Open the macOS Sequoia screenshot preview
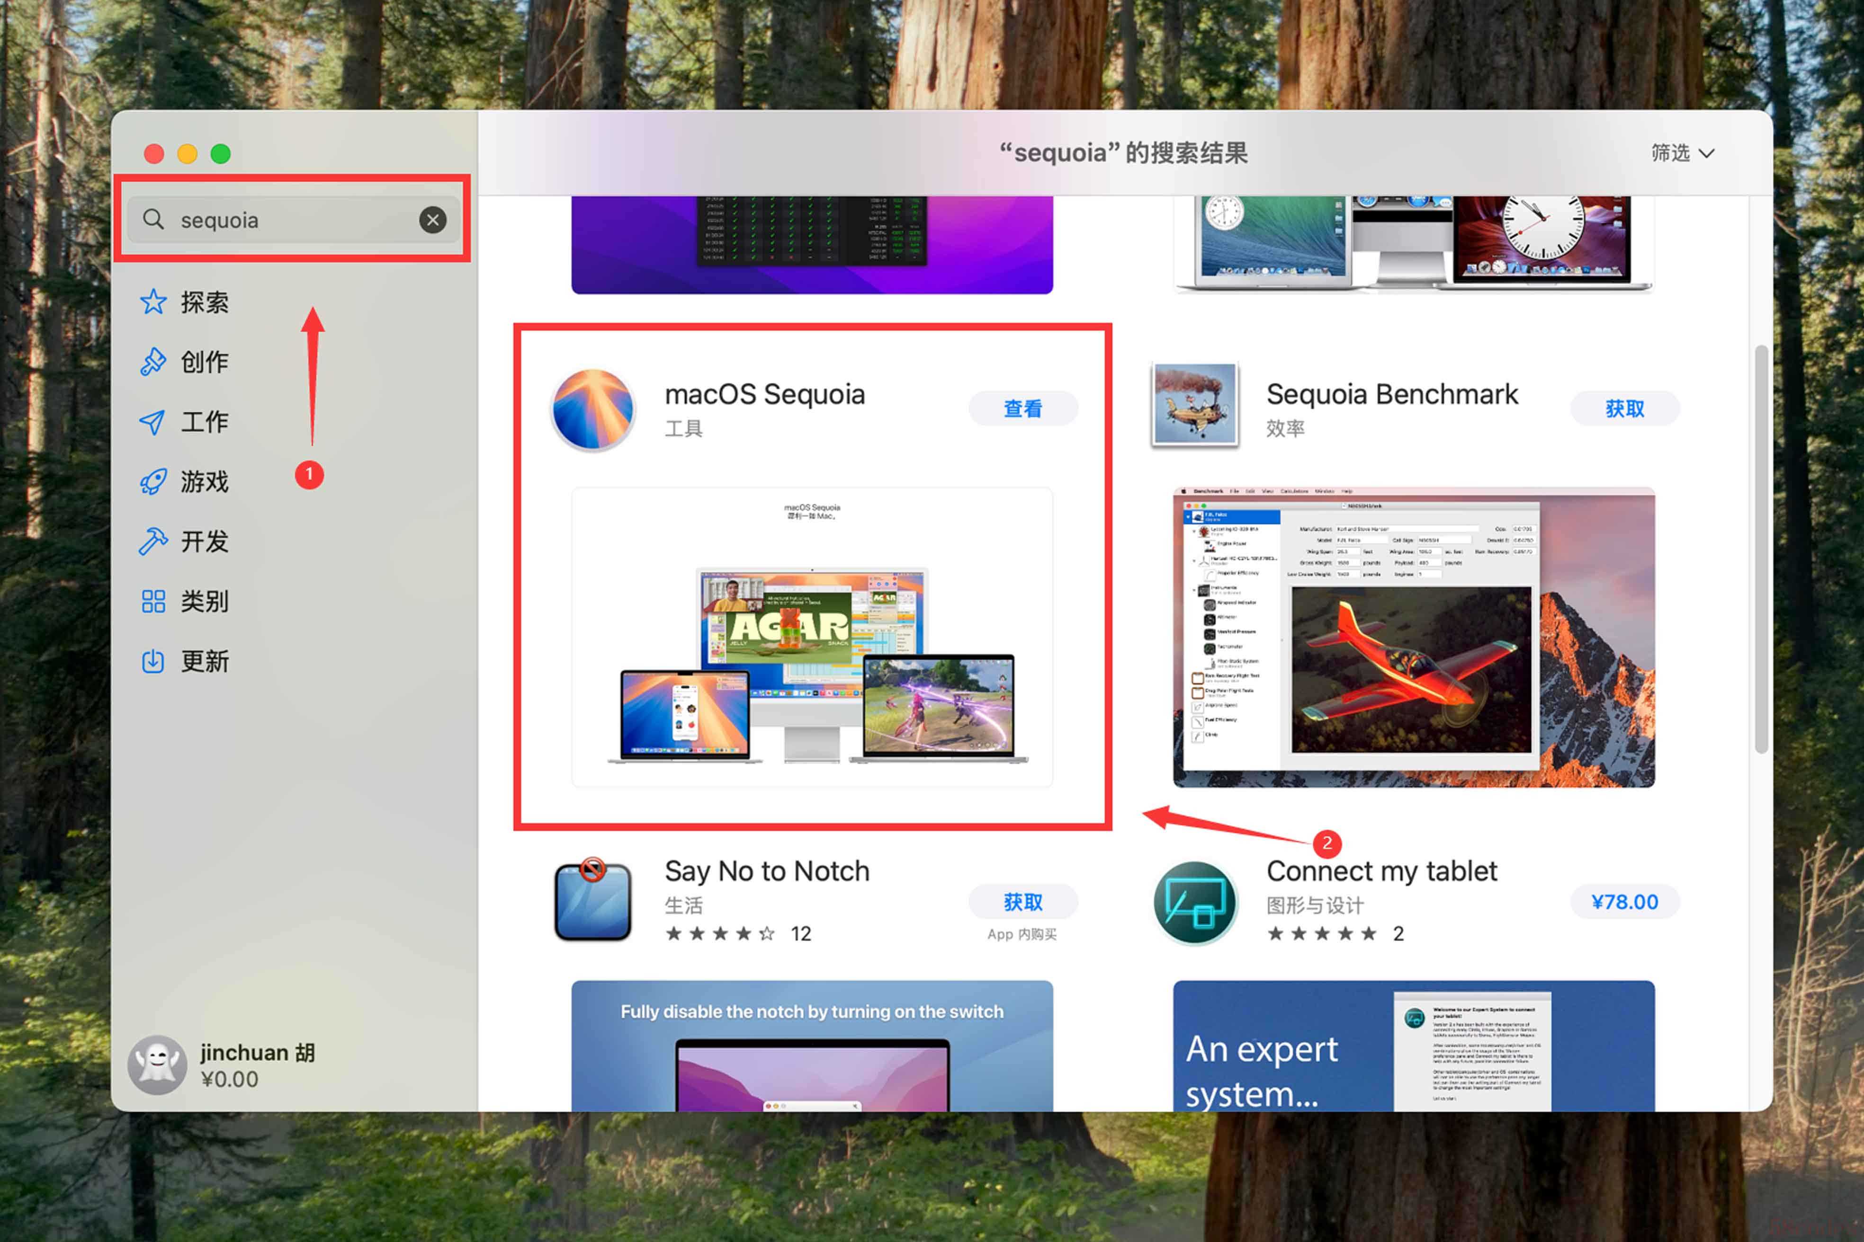The width and height of the screenshot is (1864, 1242). click(x=812, y=637)
